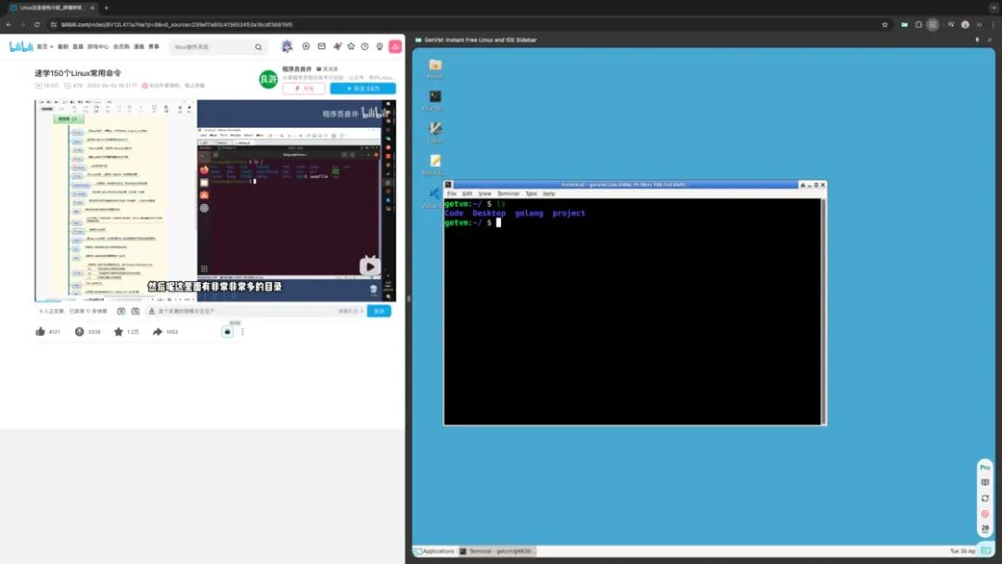Open the bilibili favorites star in the header
1002x564 pixels.
tap(351, 46)
